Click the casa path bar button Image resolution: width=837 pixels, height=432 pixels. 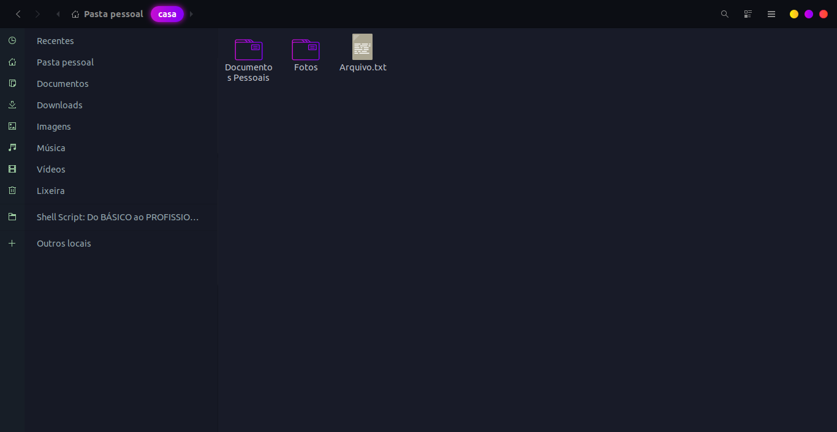(167, 14)
